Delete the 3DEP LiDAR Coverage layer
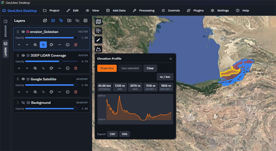 76,68
